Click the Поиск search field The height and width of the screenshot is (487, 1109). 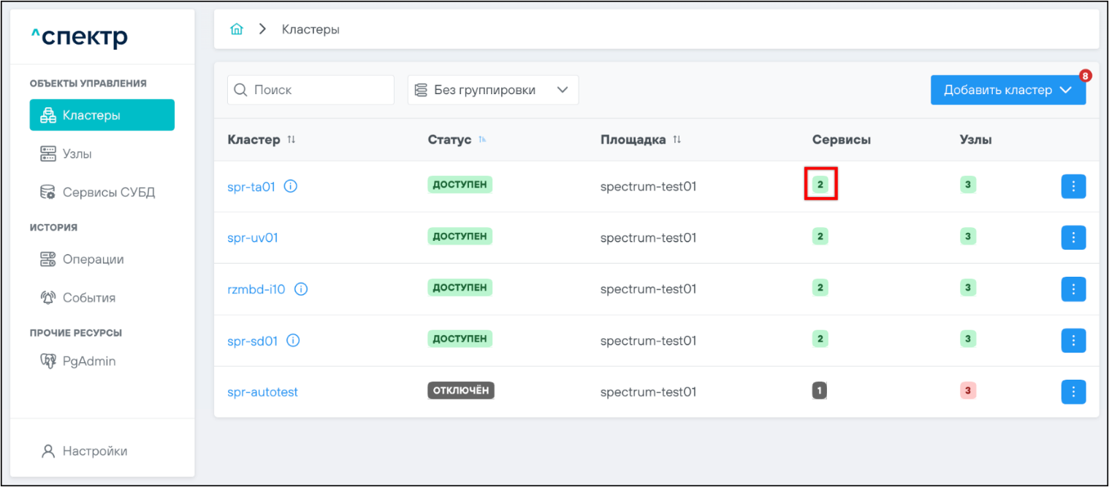319,90
